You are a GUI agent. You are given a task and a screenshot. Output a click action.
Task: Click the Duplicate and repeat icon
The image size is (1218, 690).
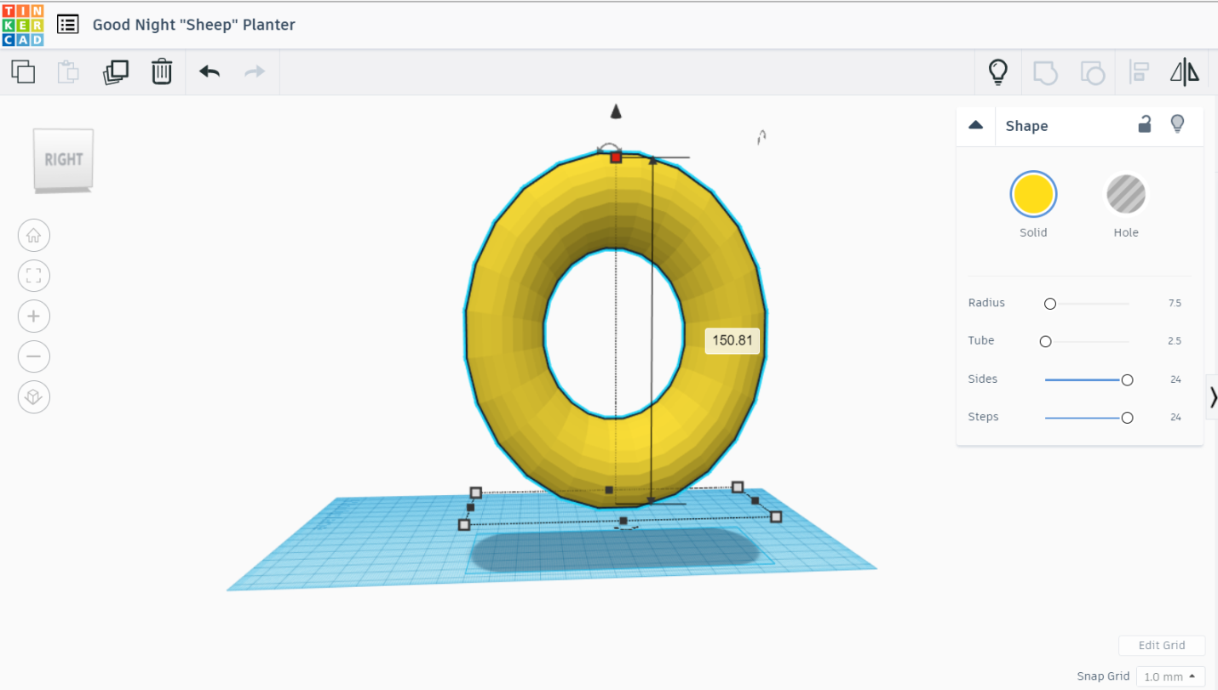[115, 71]
